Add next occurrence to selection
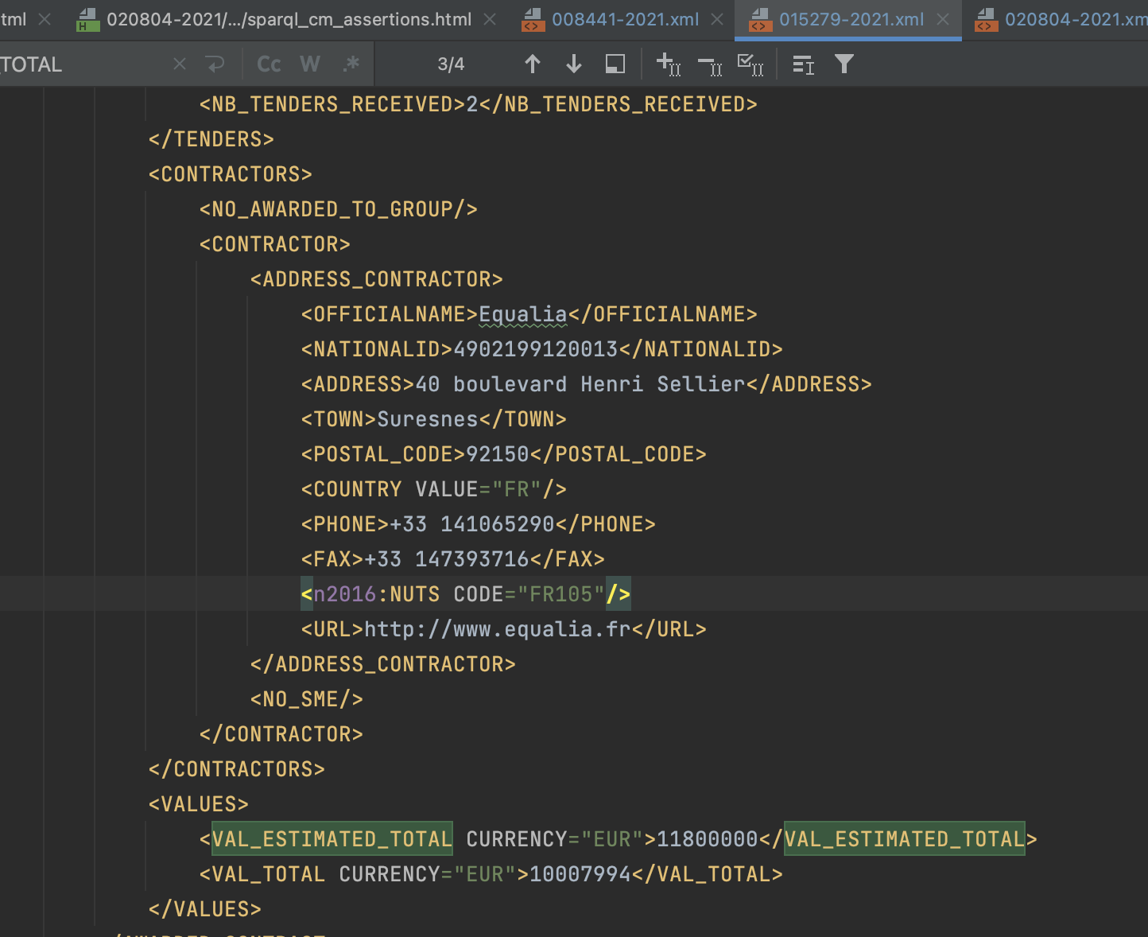Image resolution: width=1148 pixels, height=937 pixels. coord(670,65)
